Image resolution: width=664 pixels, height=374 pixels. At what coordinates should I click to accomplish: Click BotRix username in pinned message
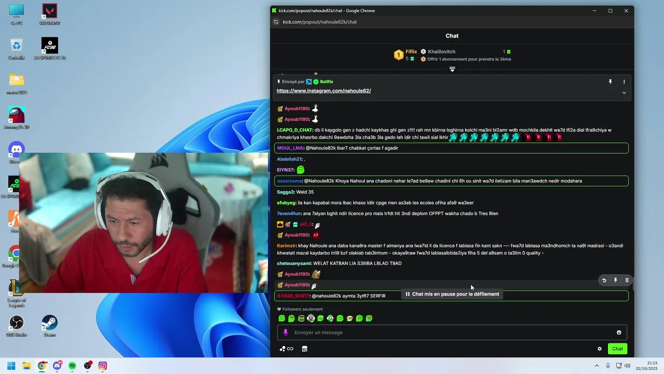[x=326, y=82]
